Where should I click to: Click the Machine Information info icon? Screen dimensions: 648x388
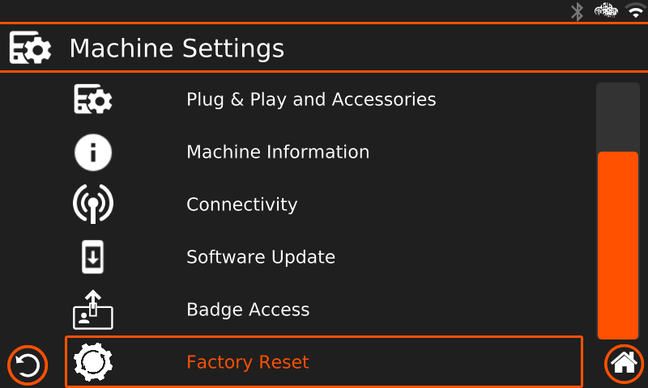93,152
